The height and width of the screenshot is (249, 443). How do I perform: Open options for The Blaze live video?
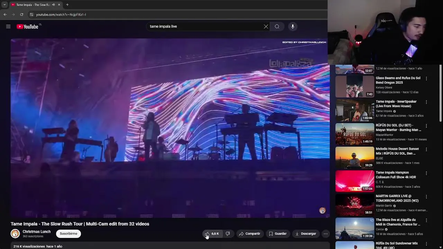pos(426,220)
